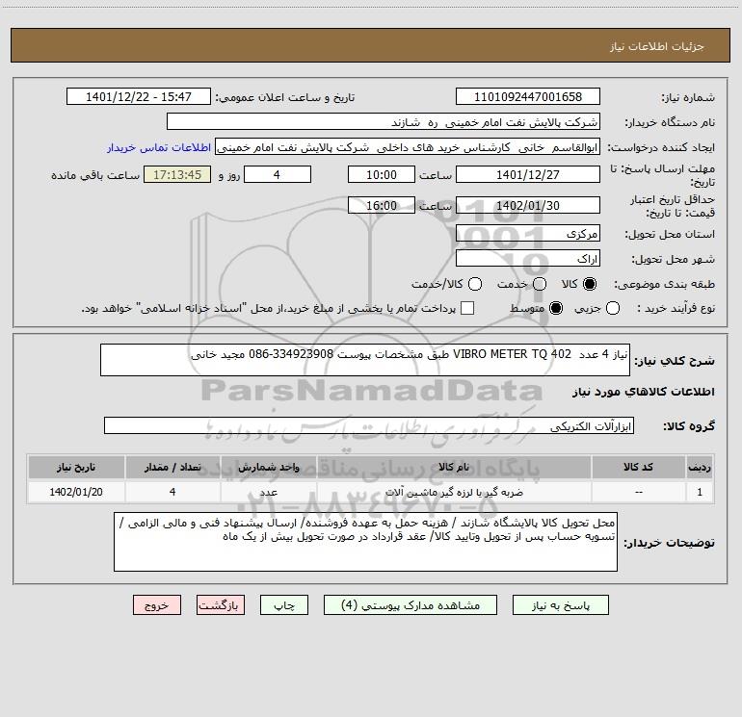Click the general description VIBRO METER text box
Viewport: 742px width, 717px height.
click(x=365, y=360)
